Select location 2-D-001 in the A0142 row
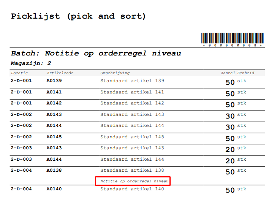277x223 pixels. tap(21, 103)
